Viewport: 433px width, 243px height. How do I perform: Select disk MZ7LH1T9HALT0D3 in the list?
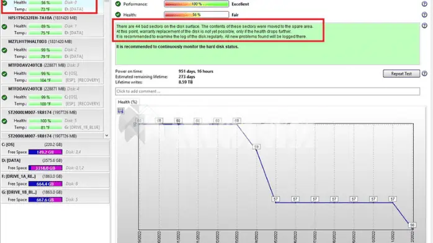(x=53, y=49)
